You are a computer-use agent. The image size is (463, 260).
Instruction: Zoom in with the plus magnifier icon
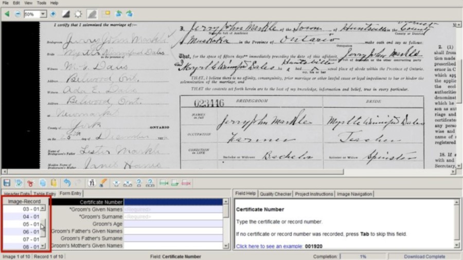[x=53, y=14]
